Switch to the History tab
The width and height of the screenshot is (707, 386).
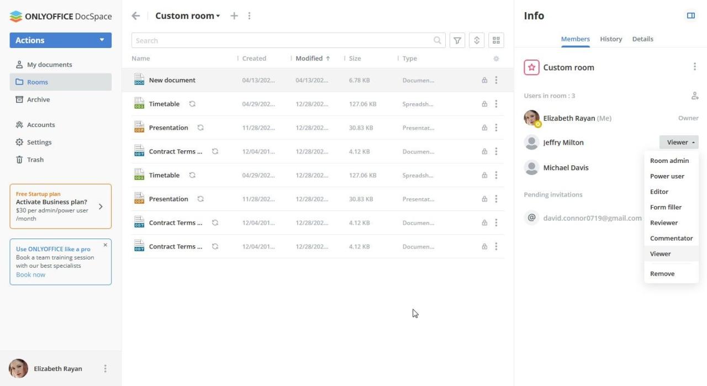[x=611, y=39]
